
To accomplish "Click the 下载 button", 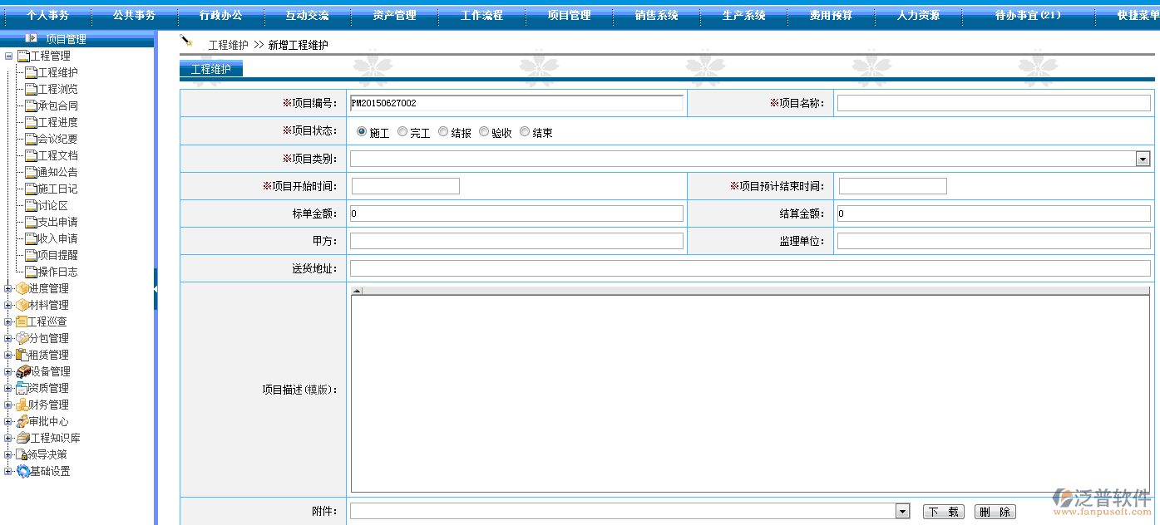I will pyautogui.click(x=944, y=512).
